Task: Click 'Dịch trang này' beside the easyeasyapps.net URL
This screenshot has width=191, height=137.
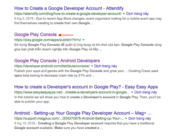Action: point(145,92)
